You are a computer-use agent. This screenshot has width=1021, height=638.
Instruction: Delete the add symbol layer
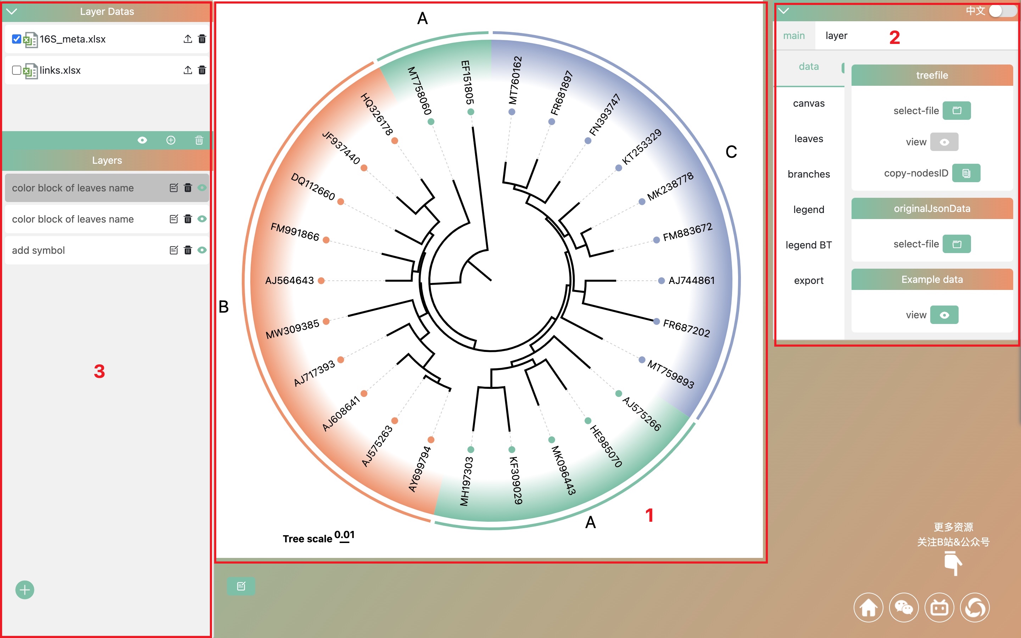pos(188,250)
